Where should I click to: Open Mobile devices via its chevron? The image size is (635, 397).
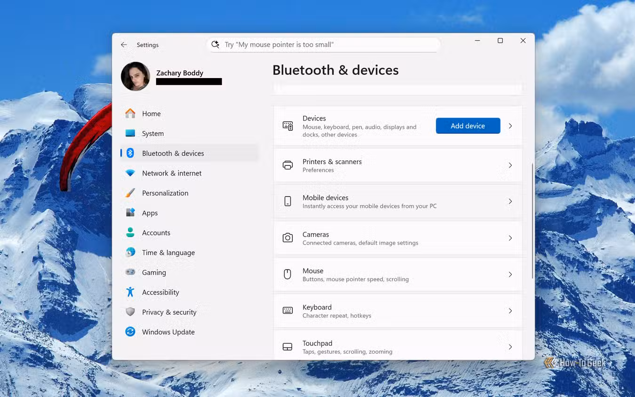510,201
